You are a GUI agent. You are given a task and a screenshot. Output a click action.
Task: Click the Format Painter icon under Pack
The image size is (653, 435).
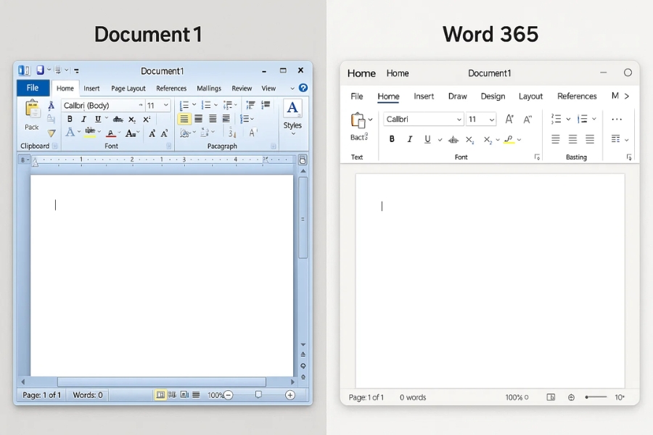[52, 133]
